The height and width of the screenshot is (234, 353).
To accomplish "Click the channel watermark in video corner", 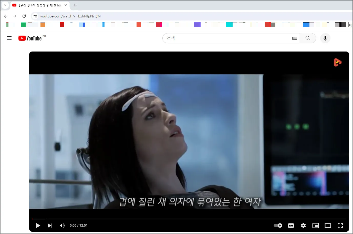I will 338,62.
